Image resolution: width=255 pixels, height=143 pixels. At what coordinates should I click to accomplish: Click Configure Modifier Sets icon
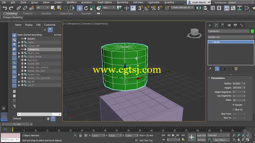click(236, 69)
